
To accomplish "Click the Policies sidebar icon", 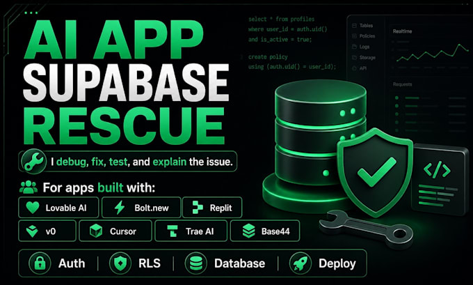I will pyautogui.click(x=355, y=36).
